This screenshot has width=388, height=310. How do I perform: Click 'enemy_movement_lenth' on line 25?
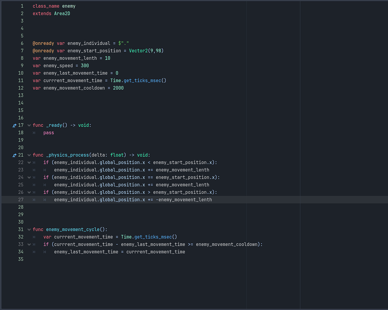[183, 185]
